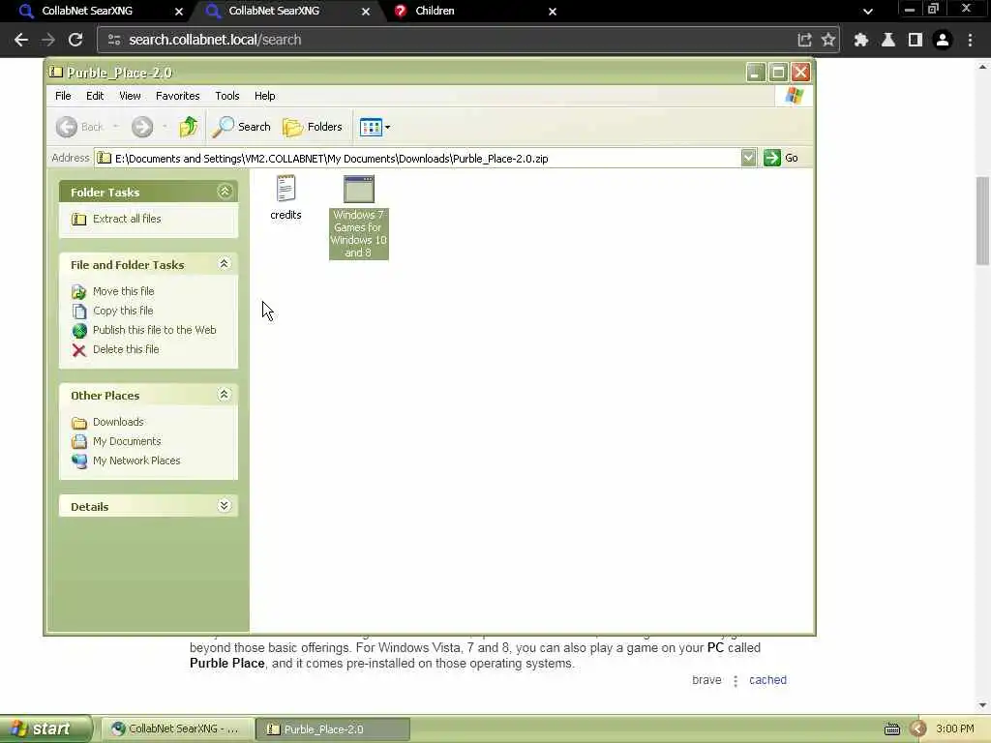Click the tray expand arrow icon

(918, 729)
